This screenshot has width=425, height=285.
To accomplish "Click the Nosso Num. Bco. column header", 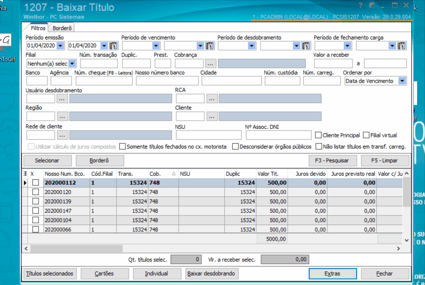I will click(x=67, y=174).
